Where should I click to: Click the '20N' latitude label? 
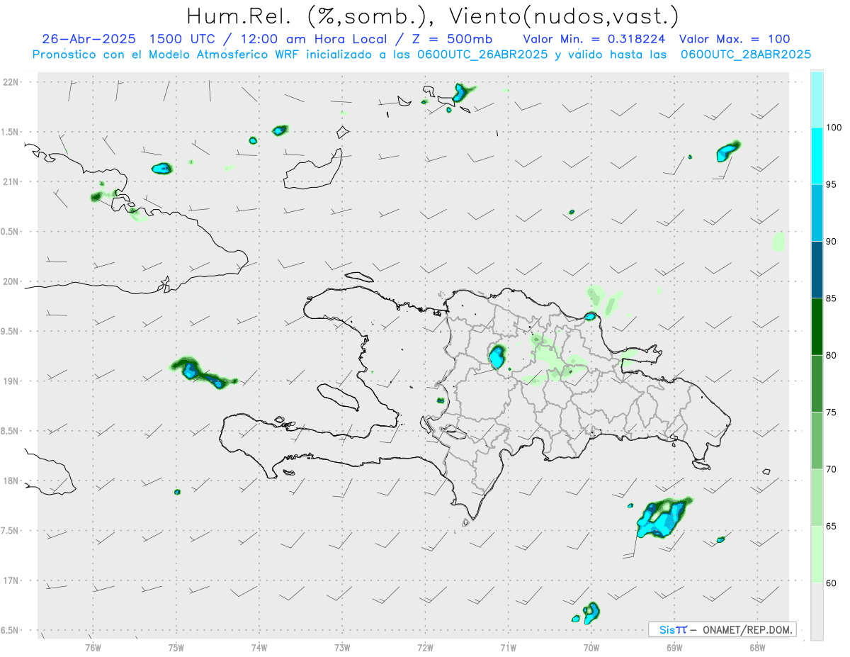click(x=11, y=281)
